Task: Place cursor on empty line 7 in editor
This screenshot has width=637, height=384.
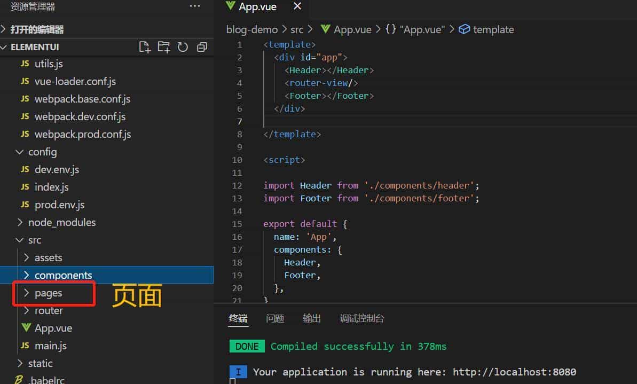Action: tap(374, 121)
